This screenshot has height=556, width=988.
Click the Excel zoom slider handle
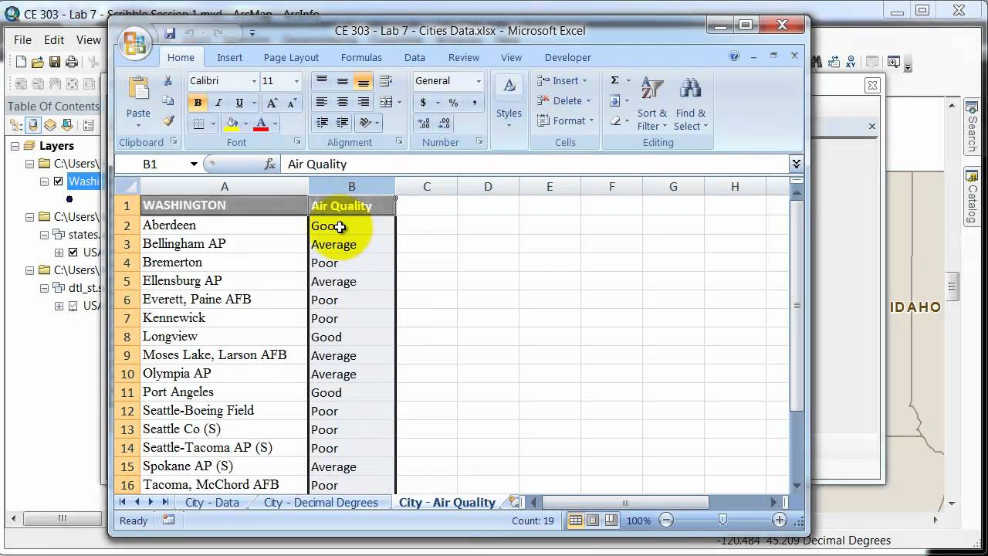coord(722,520)
